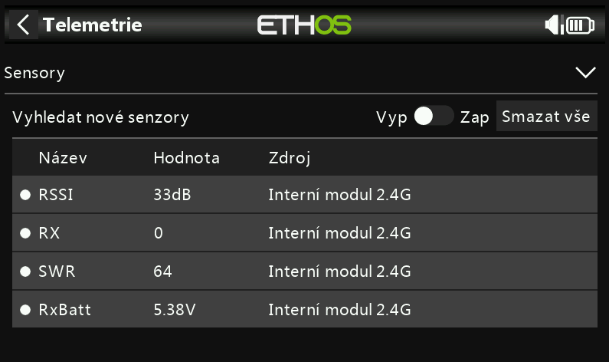The width and height of the screenshot is (609, 362).
Task: Click the Telemetrie page title
Action: tap(93, 25)
